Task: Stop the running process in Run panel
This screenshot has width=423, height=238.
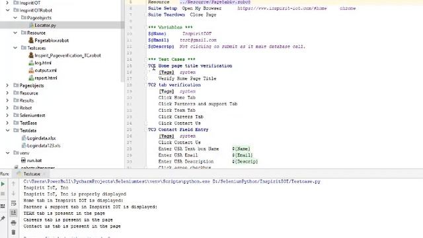Action: 3,194
